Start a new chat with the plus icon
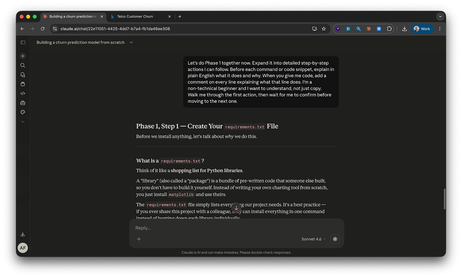Image resolution: width=462 pixels, height=278 pixels. click(x=23, y=56)
